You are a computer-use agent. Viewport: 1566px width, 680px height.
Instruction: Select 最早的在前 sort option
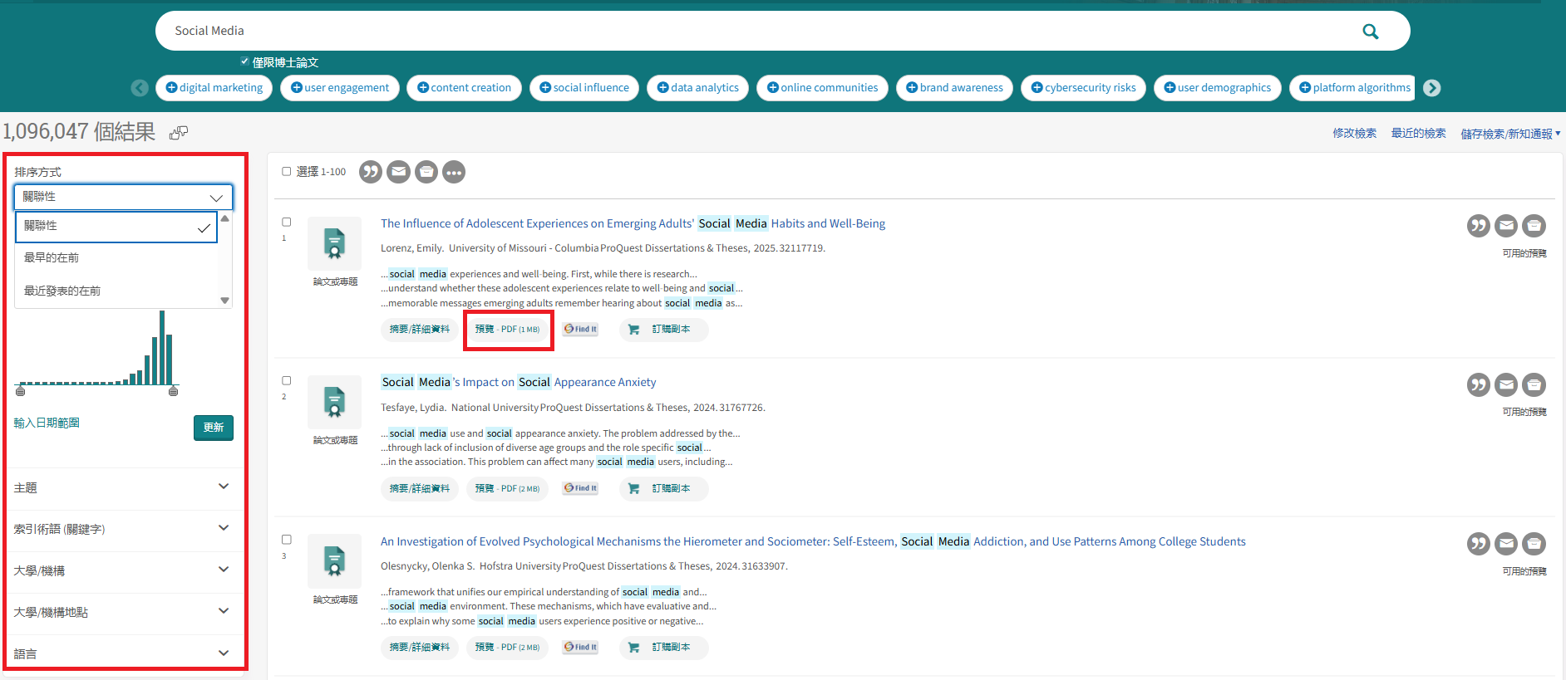(x=116, y=258)
